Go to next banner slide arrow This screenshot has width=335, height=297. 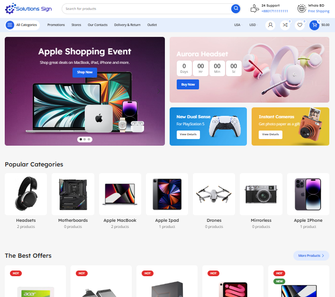click(x=159, y=91)
